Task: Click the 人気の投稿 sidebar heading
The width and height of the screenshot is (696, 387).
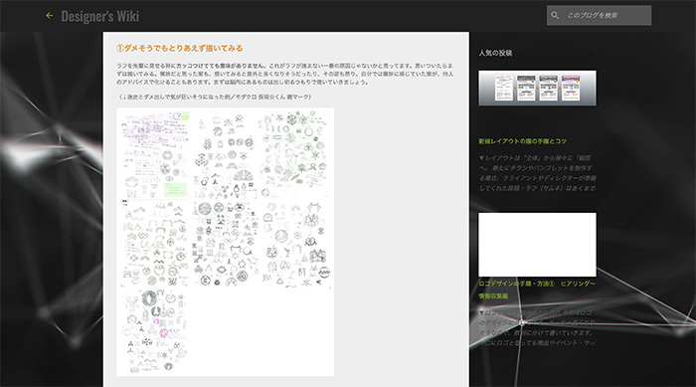Action: (x=495, y=53)
